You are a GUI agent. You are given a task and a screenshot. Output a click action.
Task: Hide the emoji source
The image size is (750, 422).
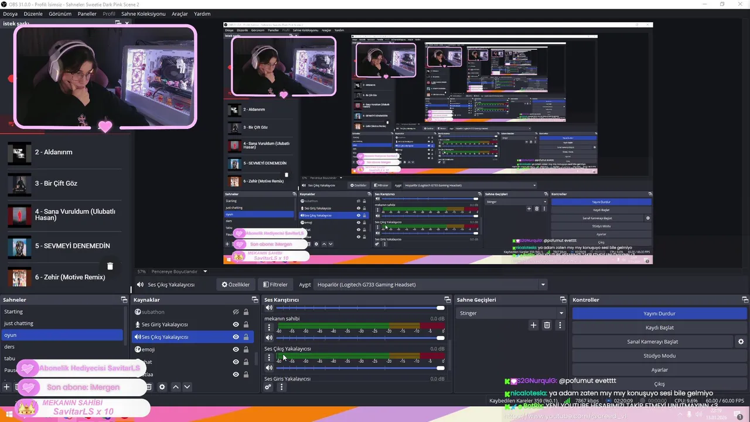236,349
